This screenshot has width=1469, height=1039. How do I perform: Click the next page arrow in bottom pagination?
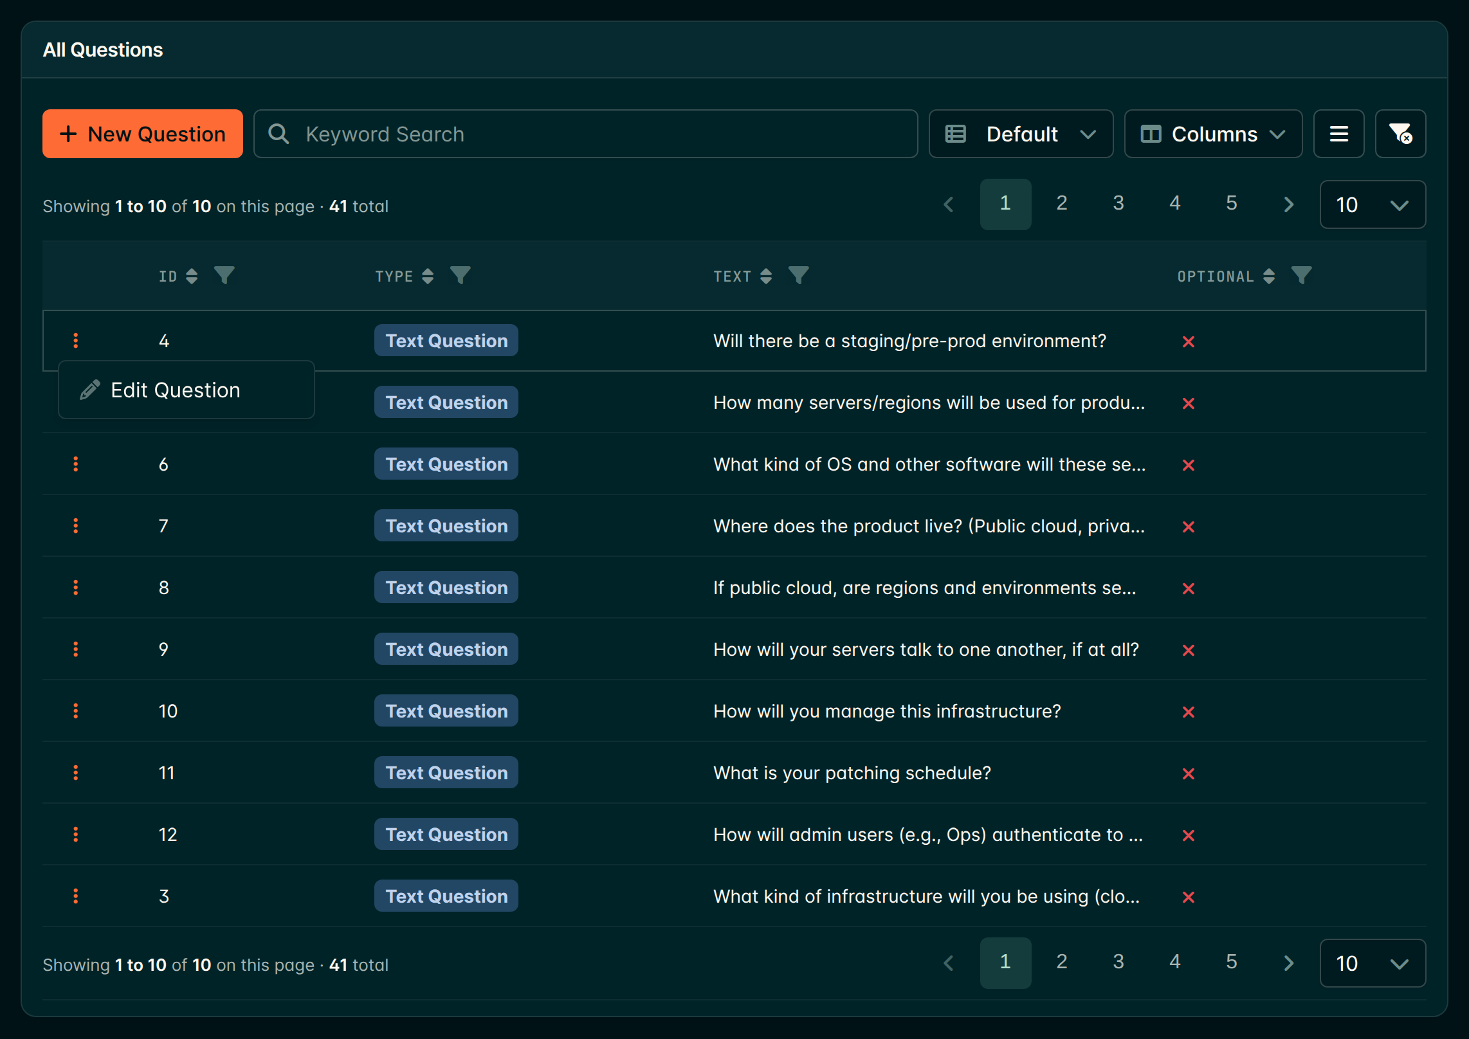(x=1288, y=963)
